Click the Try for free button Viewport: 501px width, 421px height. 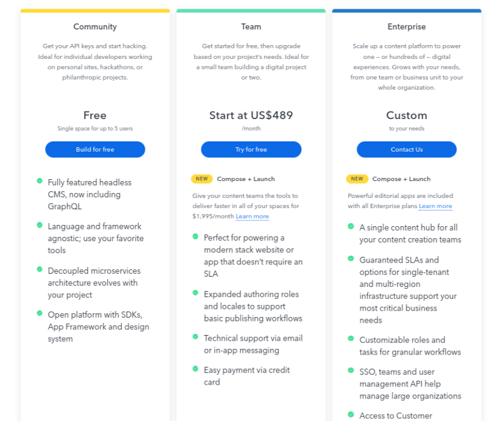click(x=250, y=149)
